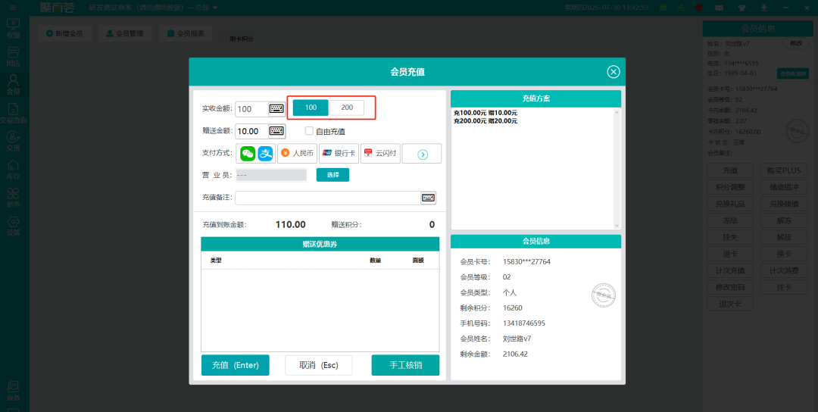
Task: Click down arrow of 充值方案 scrollbar
Action: point(617,225)
